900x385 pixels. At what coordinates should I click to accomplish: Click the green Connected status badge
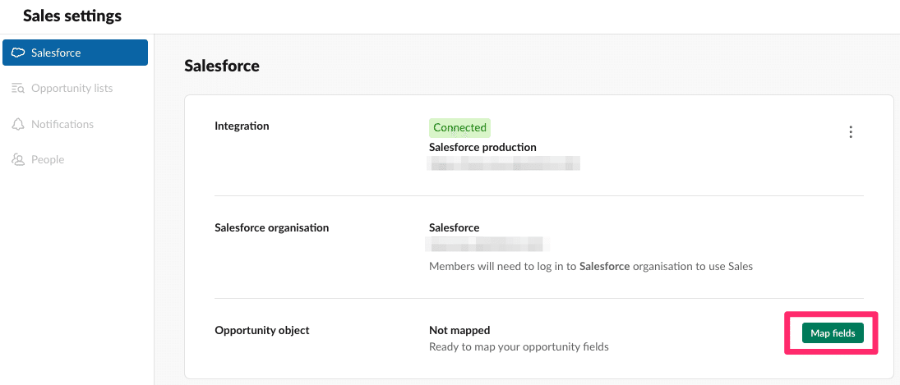tap(459, 128)
